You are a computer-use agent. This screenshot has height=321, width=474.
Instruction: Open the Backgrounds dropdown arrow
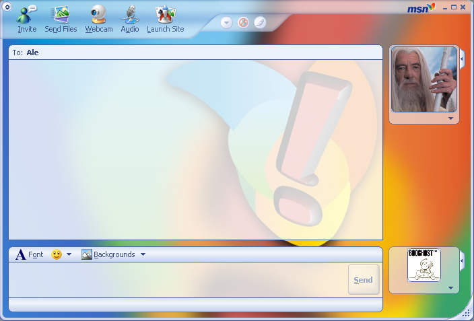point(143,254)
